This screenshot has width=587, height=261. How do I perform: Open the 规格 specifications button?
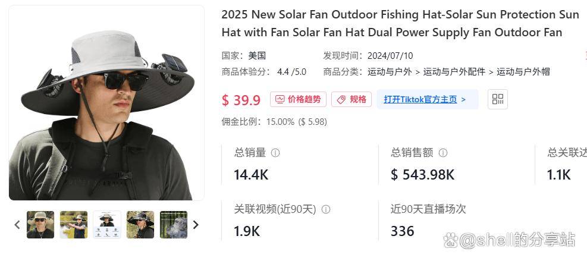(x=351, y=99)
